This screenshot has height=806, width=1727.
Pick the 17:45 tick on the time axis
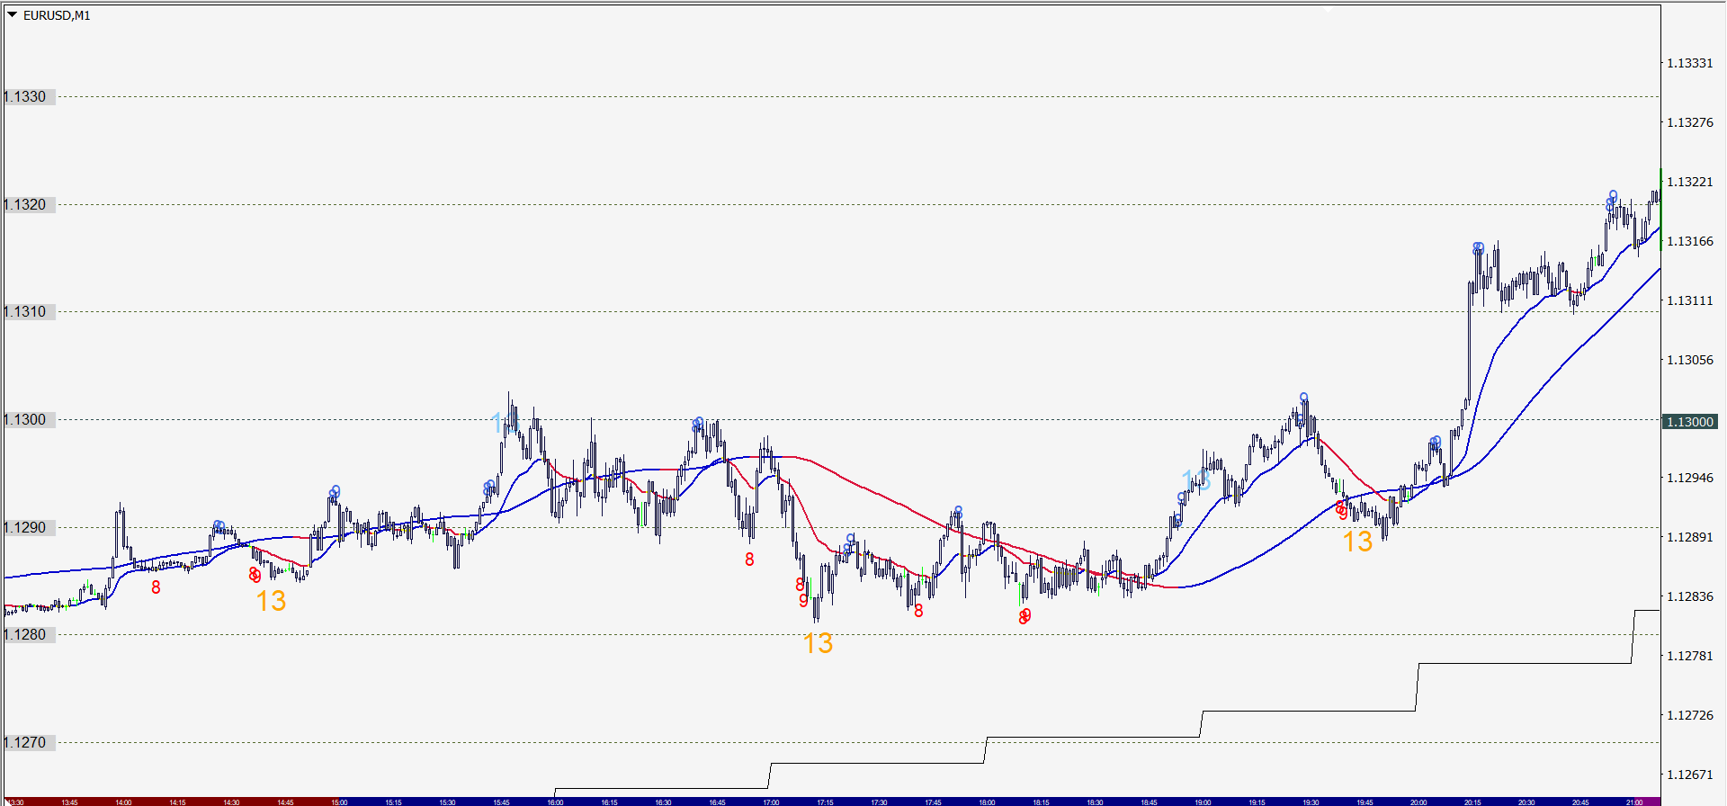[933, 802]
